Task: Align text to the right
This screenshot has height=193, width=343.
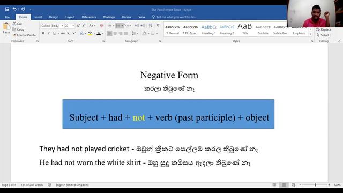Action: (121, 33)
